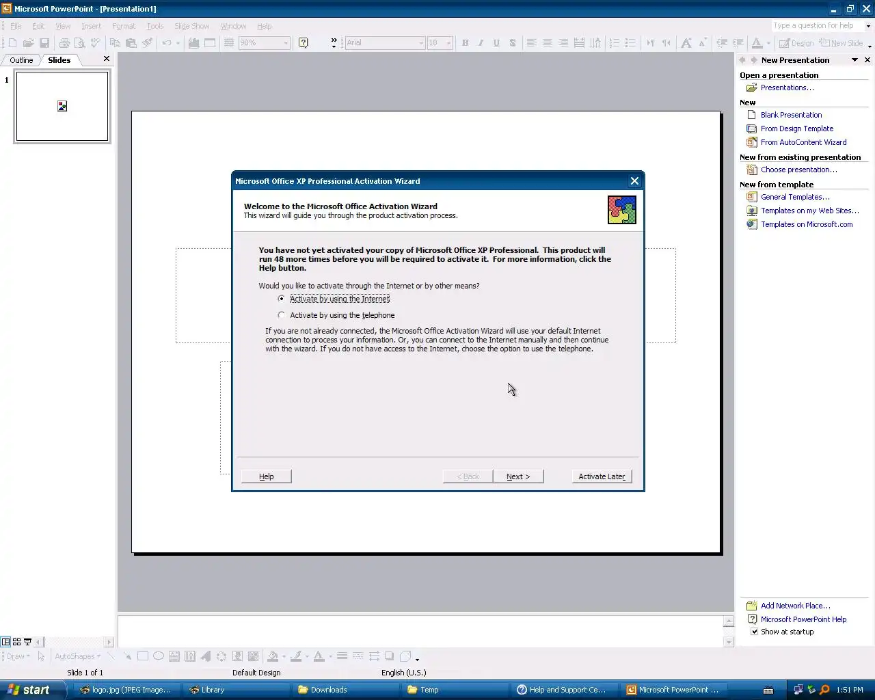
Task: Open the Format menu
Action: point(124,26)
